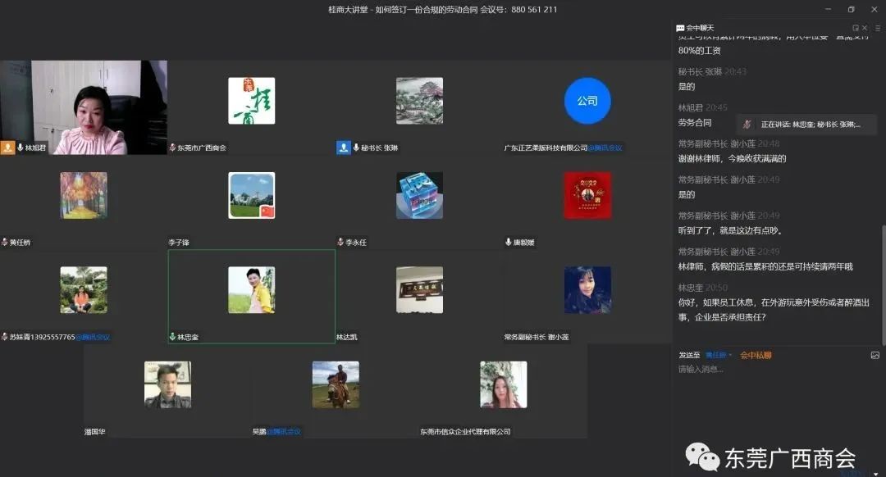
Task: Close the 会中聊天 chat panel
Action: [x=865, y=28]
